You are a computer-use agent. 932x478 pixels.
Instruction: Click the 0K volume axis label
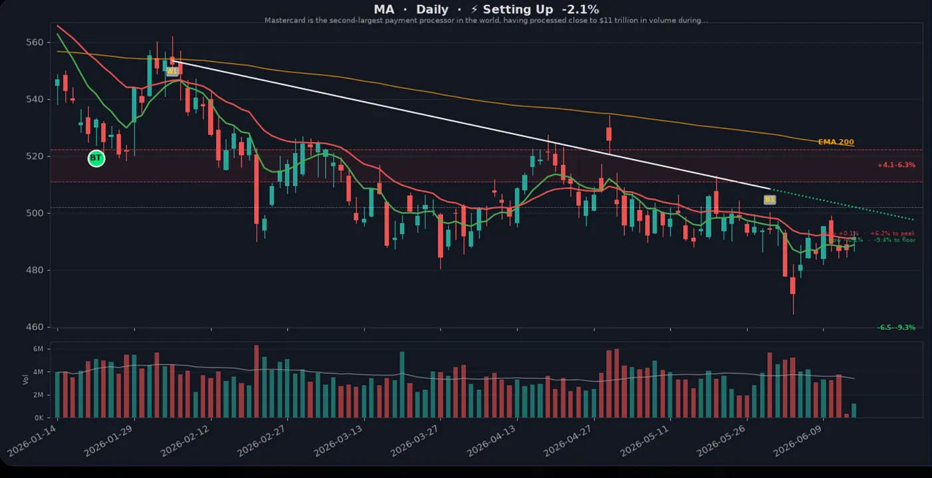38,418
